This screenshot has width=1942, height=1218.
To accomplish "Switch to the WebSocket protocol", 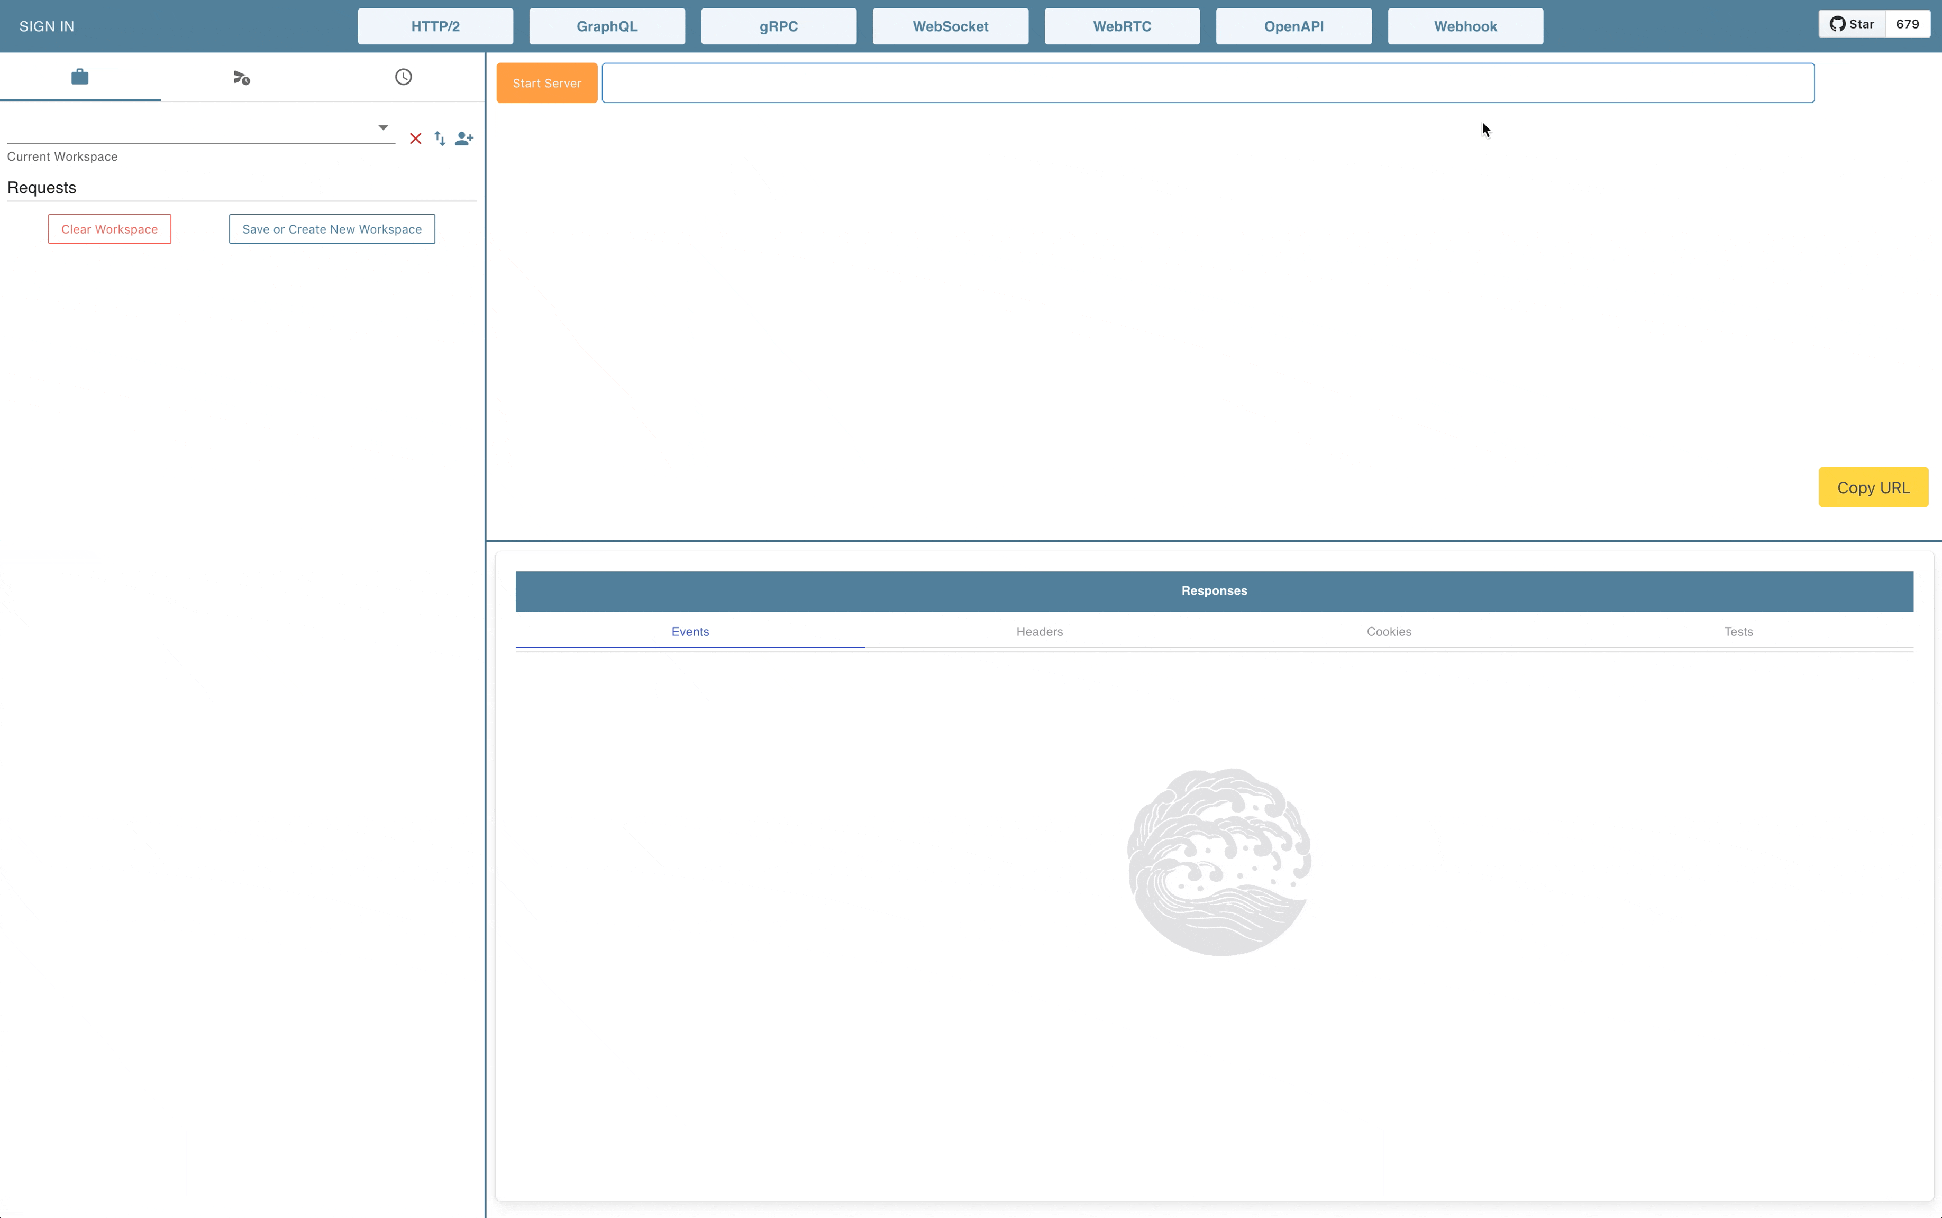I will pyautogui.click(x=951, y=26).
